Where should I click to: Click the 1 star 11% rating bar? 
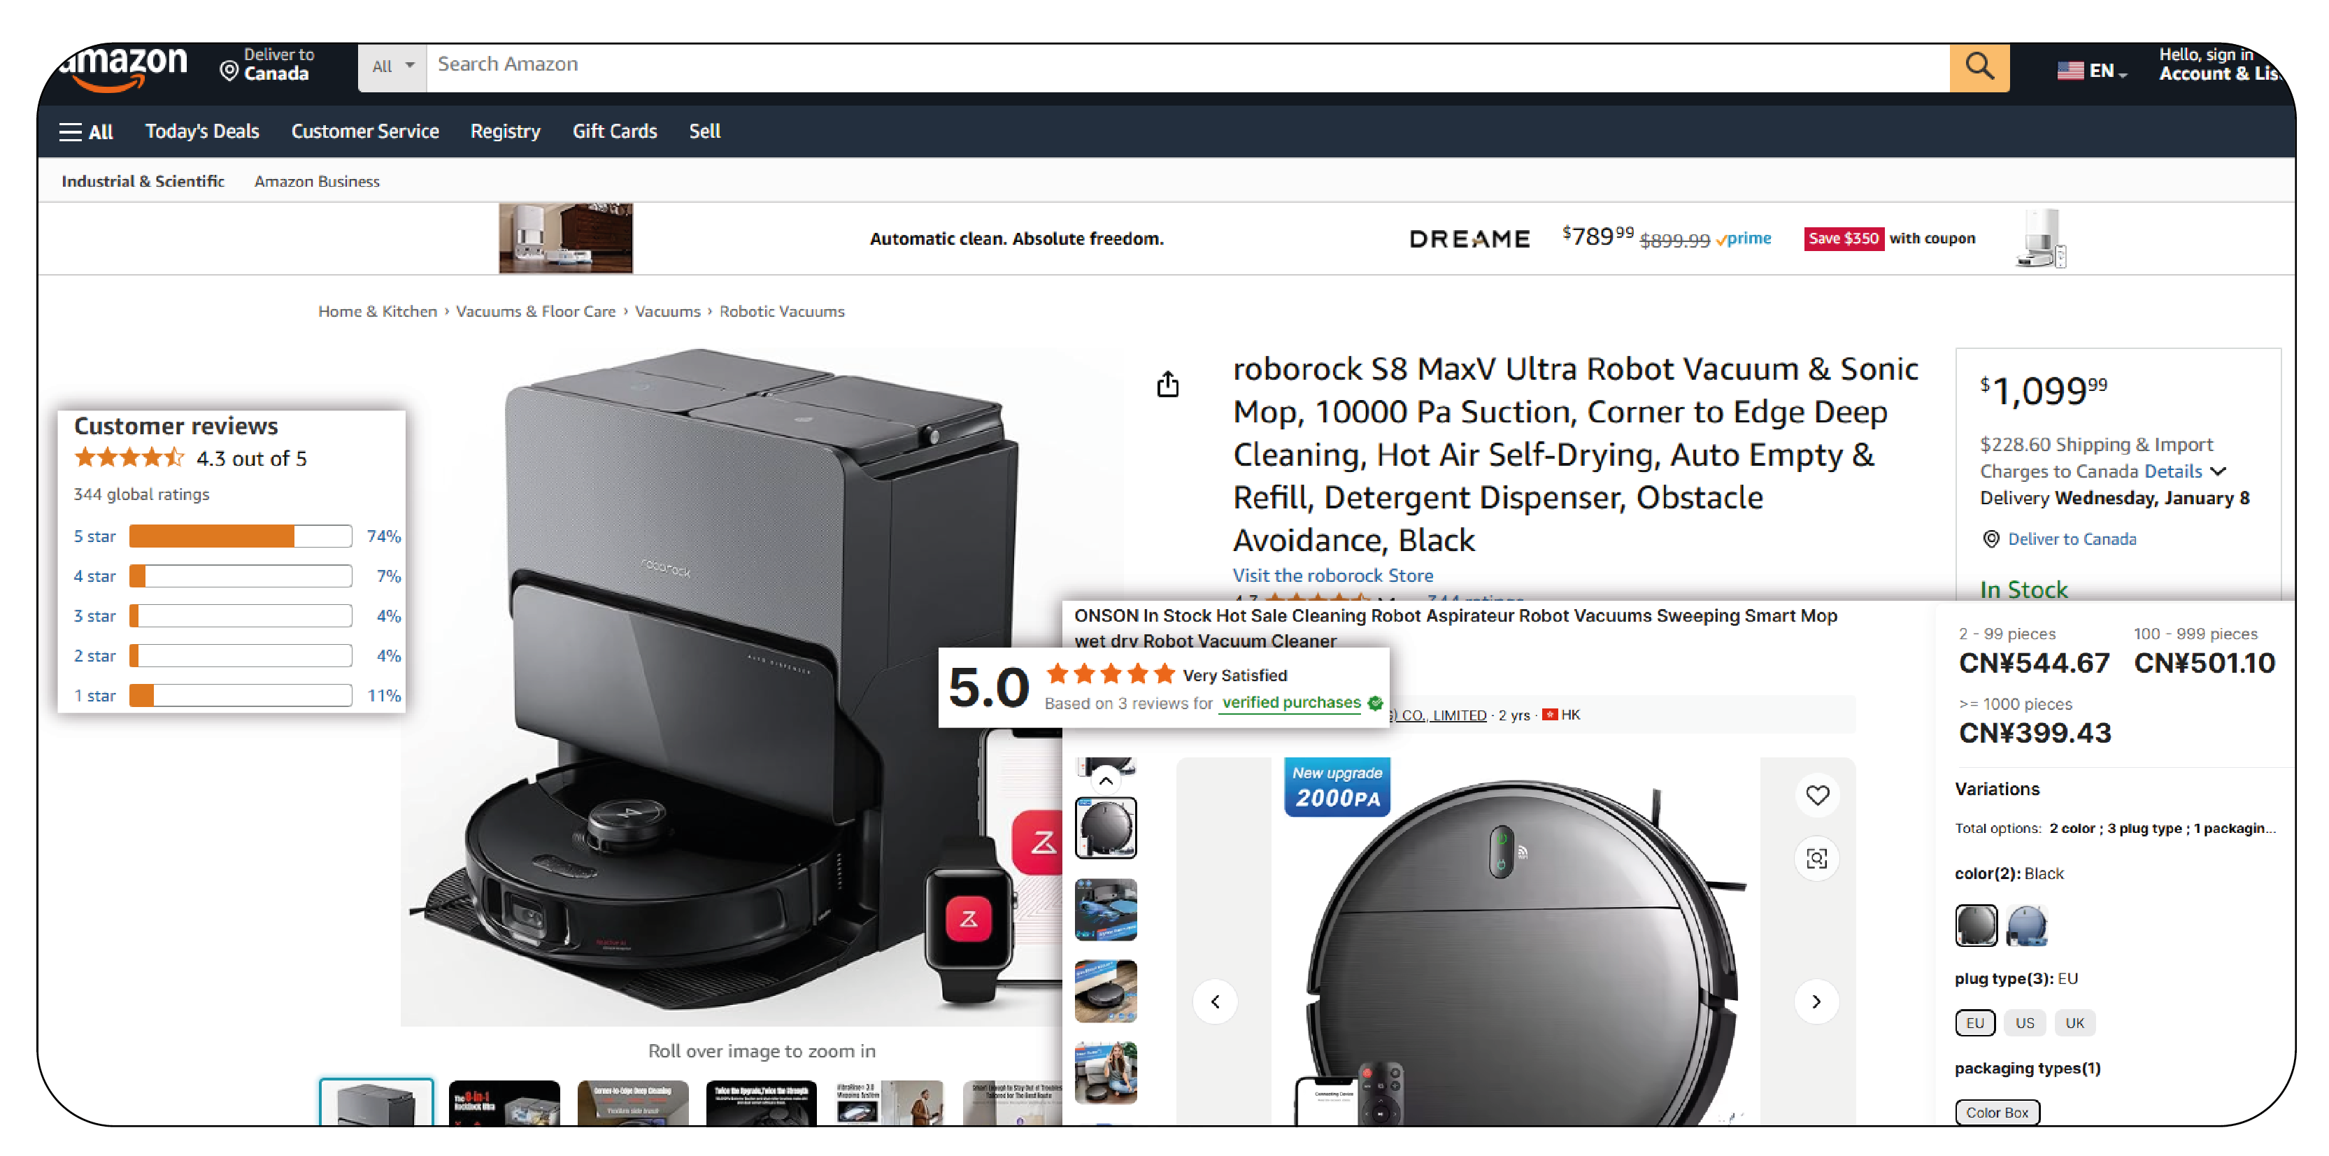pos(241,695)
